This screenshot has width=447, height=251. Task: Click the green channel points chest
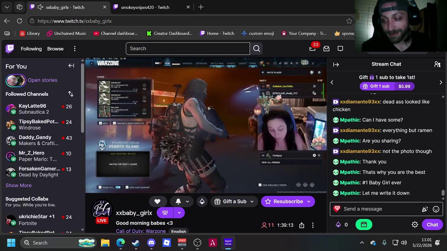[364, 225]
